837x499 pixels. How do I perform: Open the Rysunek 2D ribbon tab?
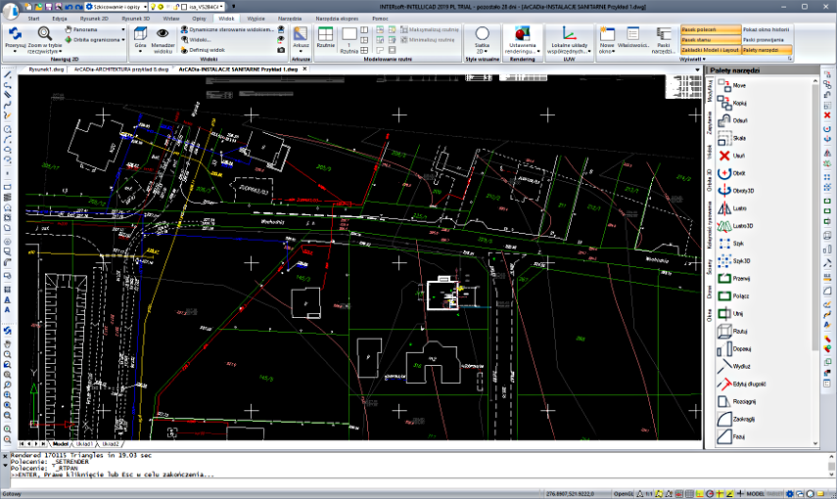coord(94,19)
